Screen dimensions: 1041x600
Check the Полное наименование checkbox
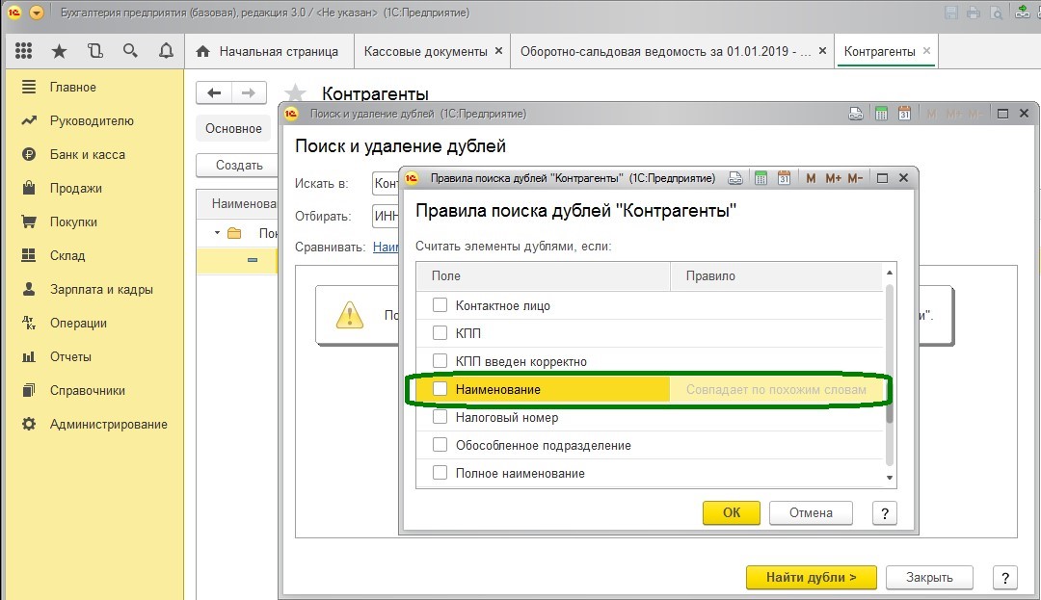(440, 473)
